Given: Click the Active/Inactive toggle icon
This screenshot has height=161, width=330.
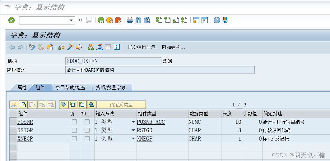Looking at the screenshot, I should 41,47.
